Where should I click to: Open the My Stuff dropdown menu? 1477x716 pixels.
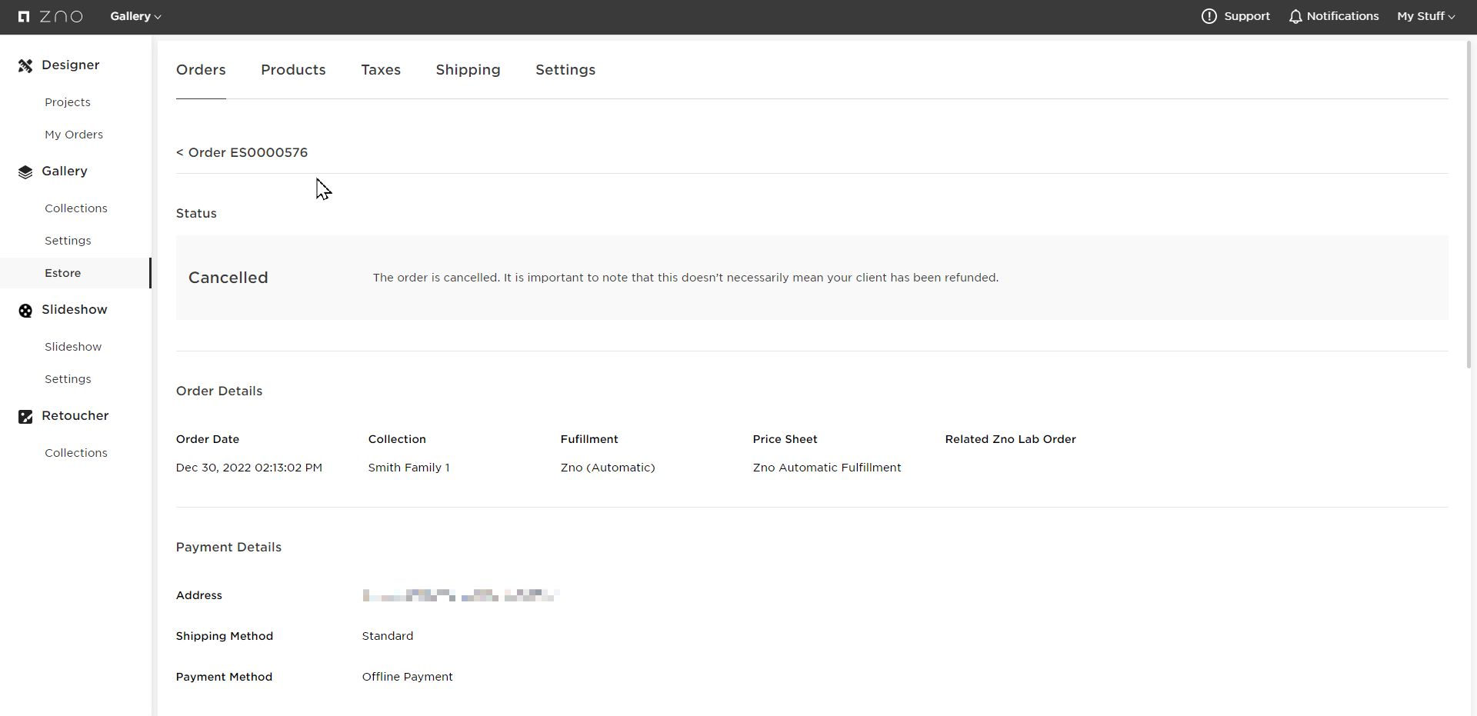pos(1425,16)
